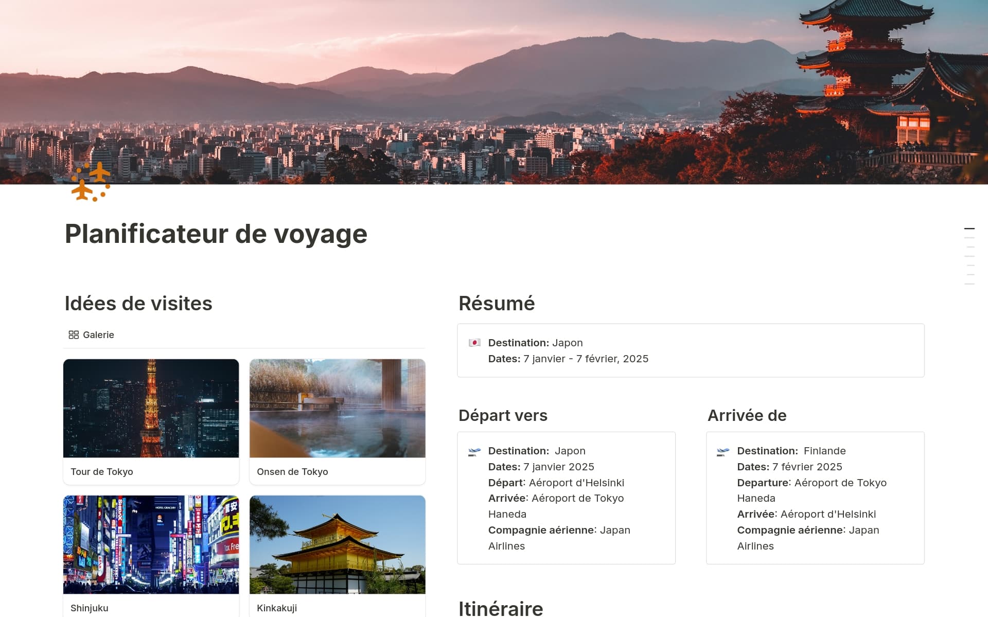988x617 pixels.
Task: Click the Itinéraire section heading
Action: (x=500, y=608)
